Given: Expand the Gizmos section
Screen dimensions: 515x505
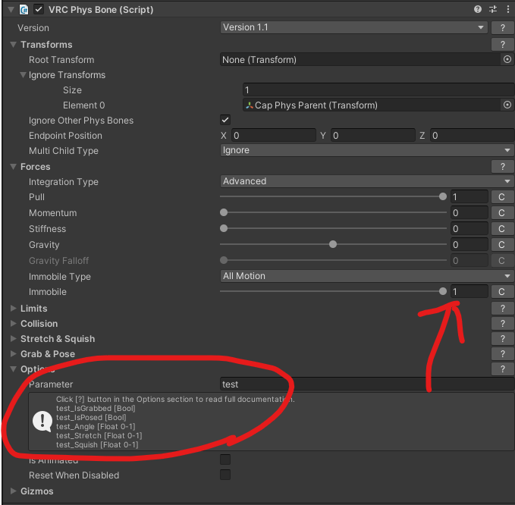Looking at the screenshot, I should (13, 491).
